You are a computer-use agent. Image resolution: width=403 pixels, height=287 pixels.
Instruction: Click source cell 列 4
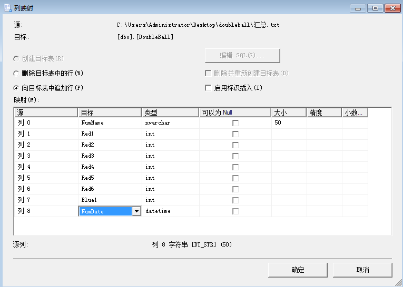[46, 167]
